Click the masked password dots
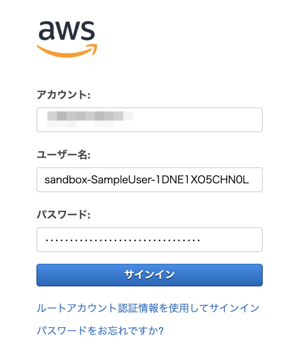297x358 pixels. pos(123,240)
